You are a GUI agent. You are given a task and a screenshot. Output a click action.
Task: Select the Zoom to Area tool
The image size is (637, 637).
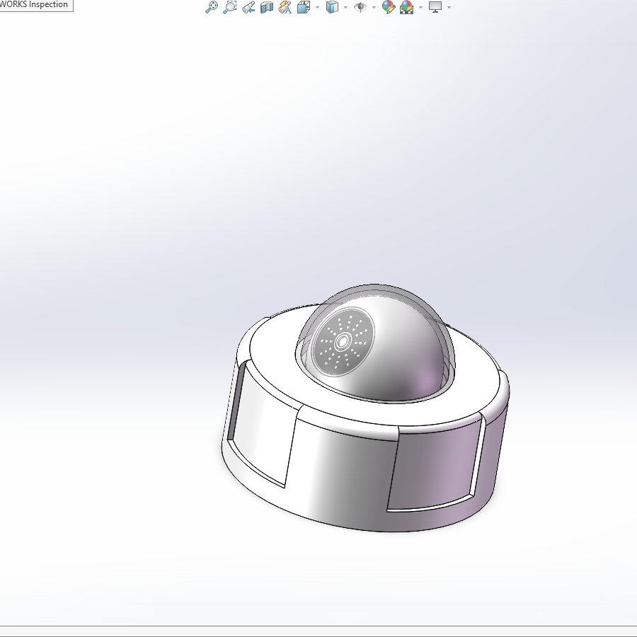tap(230, 7)
